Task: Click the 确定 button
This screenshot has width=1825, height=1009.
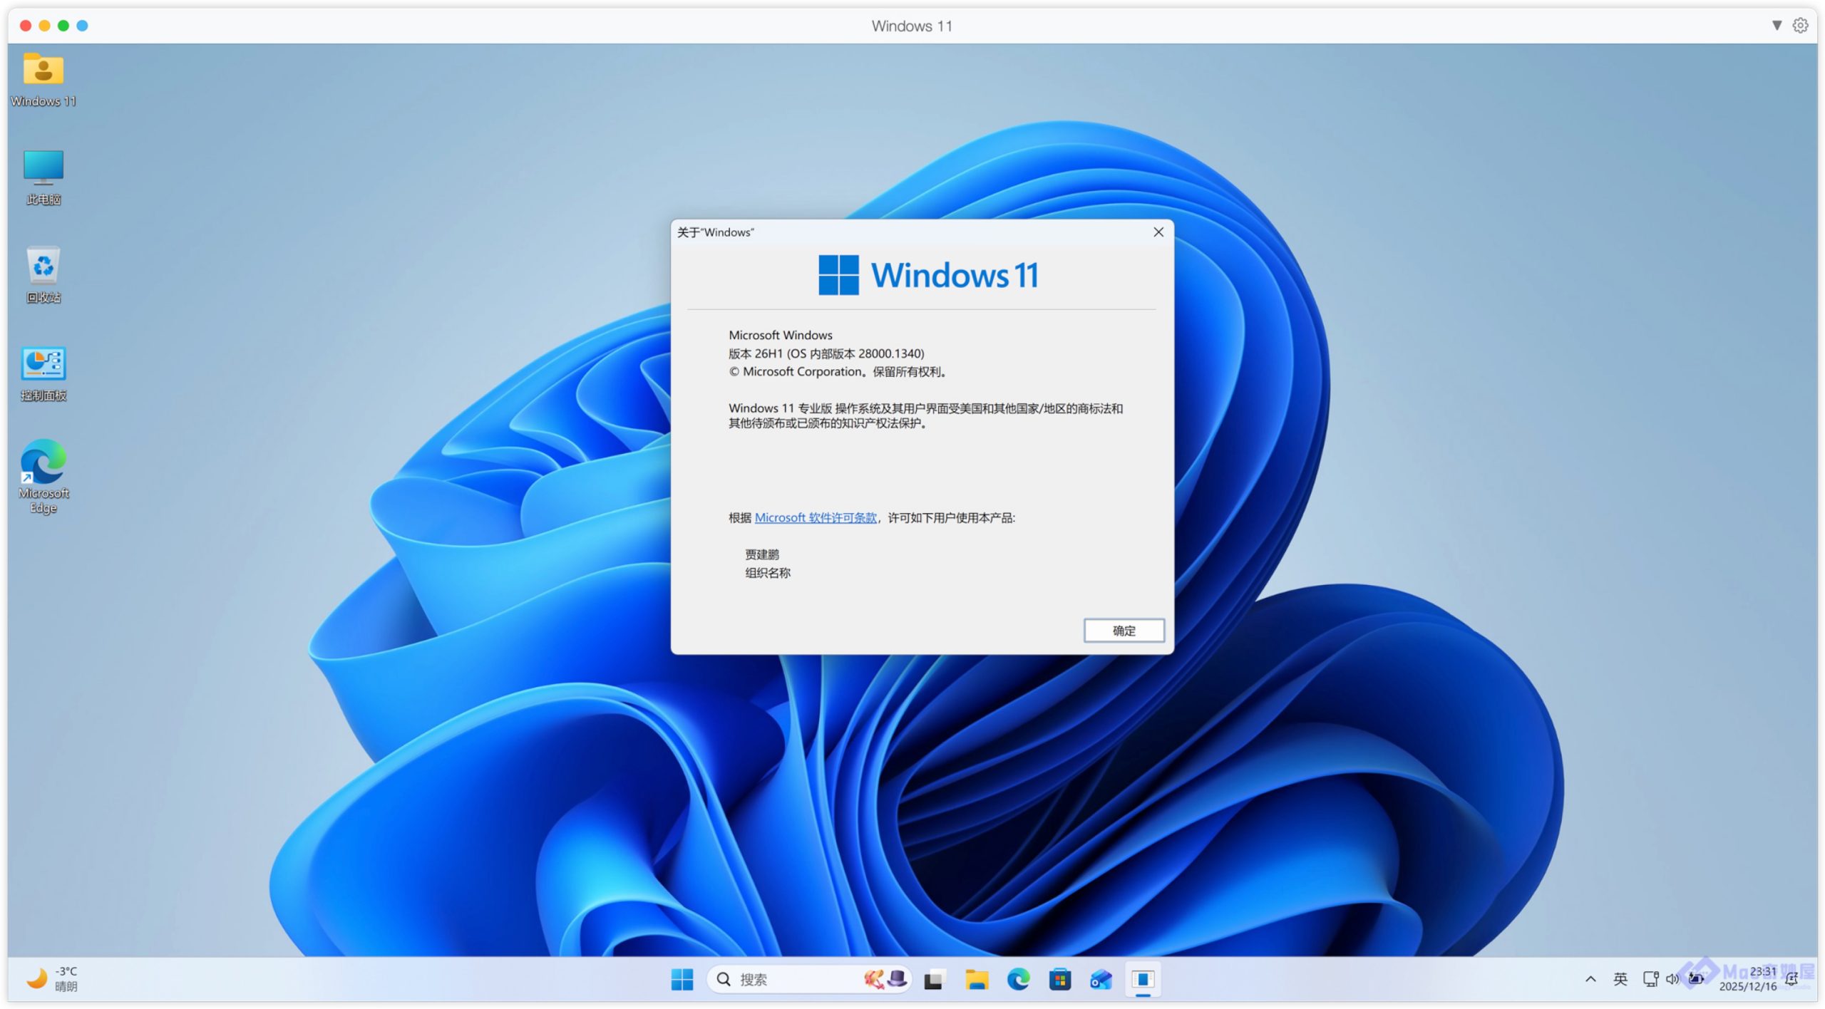Action: click(x=1124, y=630)
